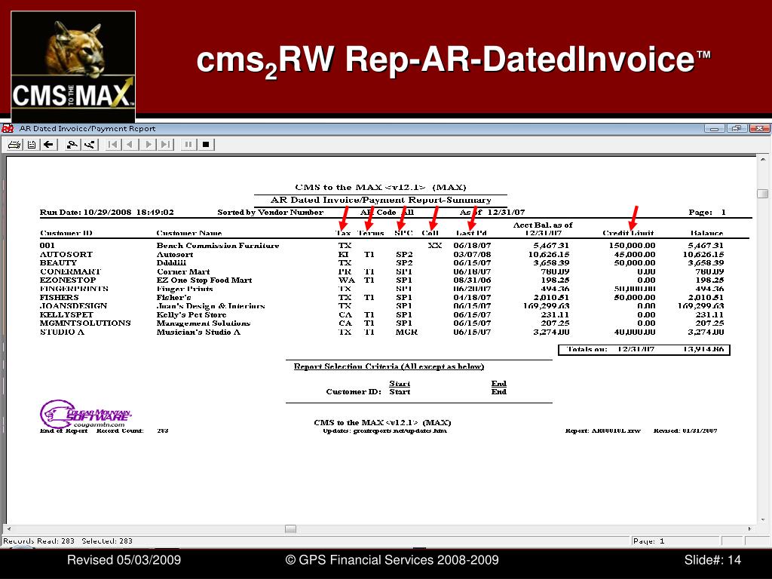Click 'Joan's Design & Interiors' name
The height and width of the screenshot is (579, 772).
coord(211,306)
